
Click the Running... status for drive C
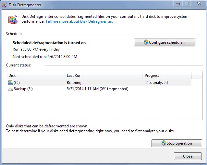pyautogui.click(x=76, y=83)
